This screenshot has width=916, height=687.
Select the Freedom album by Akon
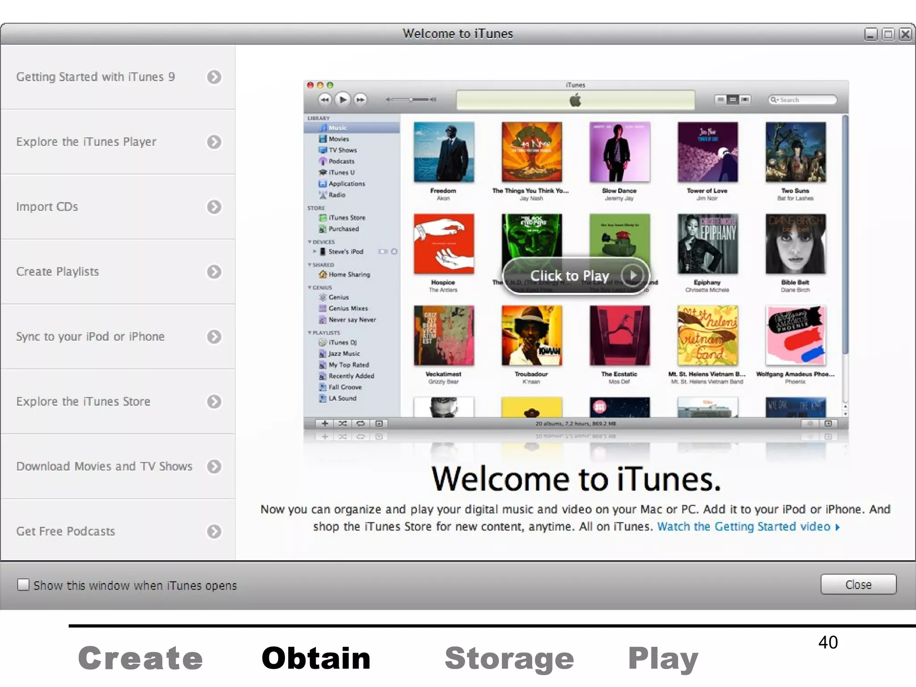point(444,152)
